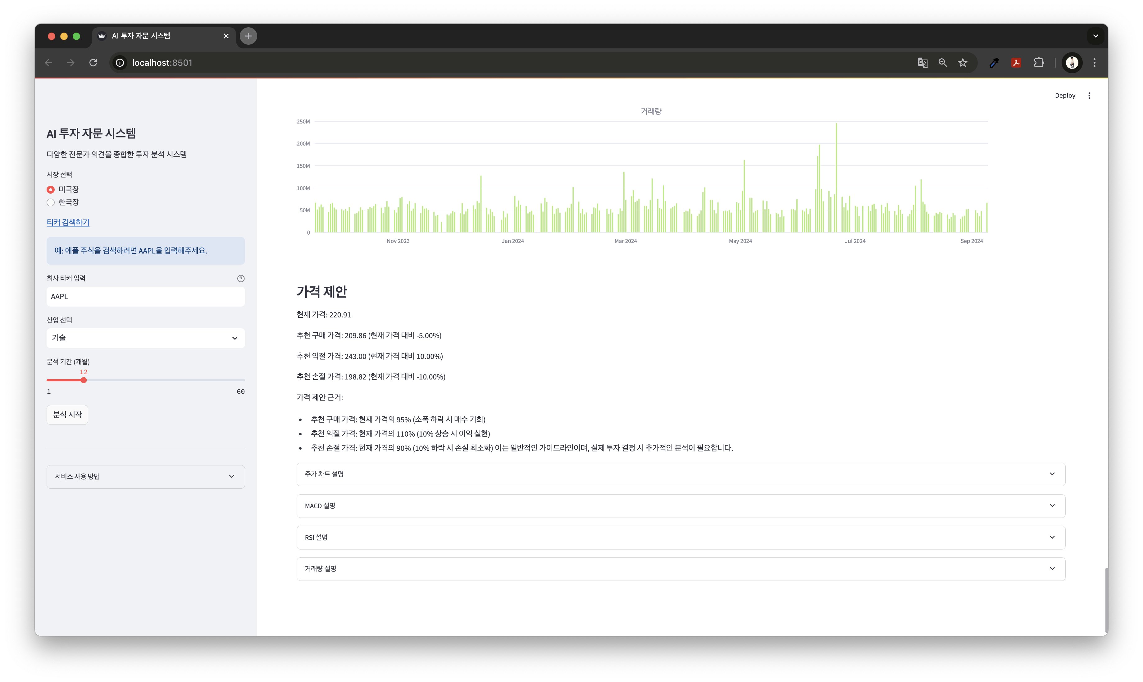
Task: Open the browser extensions puzzle icon
Action: point(1039,62)
